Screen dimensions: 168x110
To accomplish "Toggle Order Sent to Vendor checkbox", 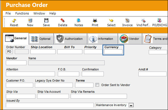I will click(97, 85).
